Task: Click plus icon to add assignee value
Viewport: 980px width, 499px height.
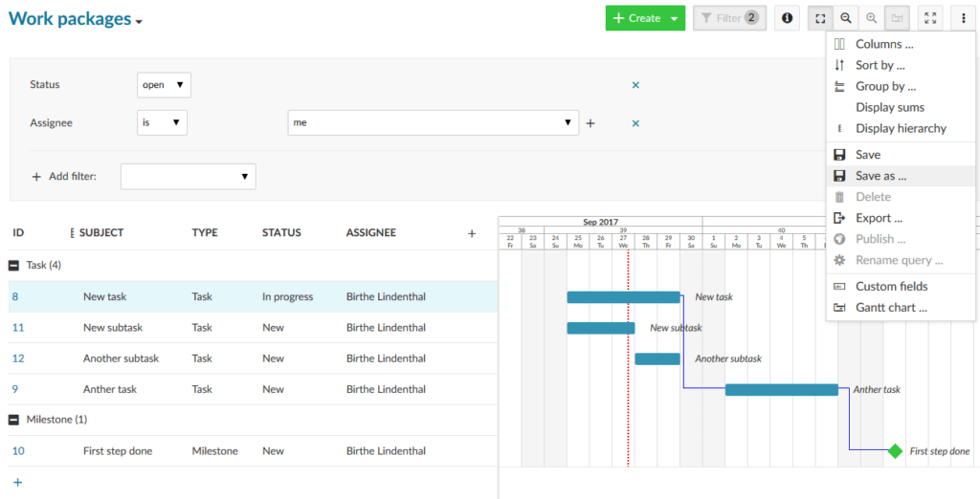Action: [590, 123]
